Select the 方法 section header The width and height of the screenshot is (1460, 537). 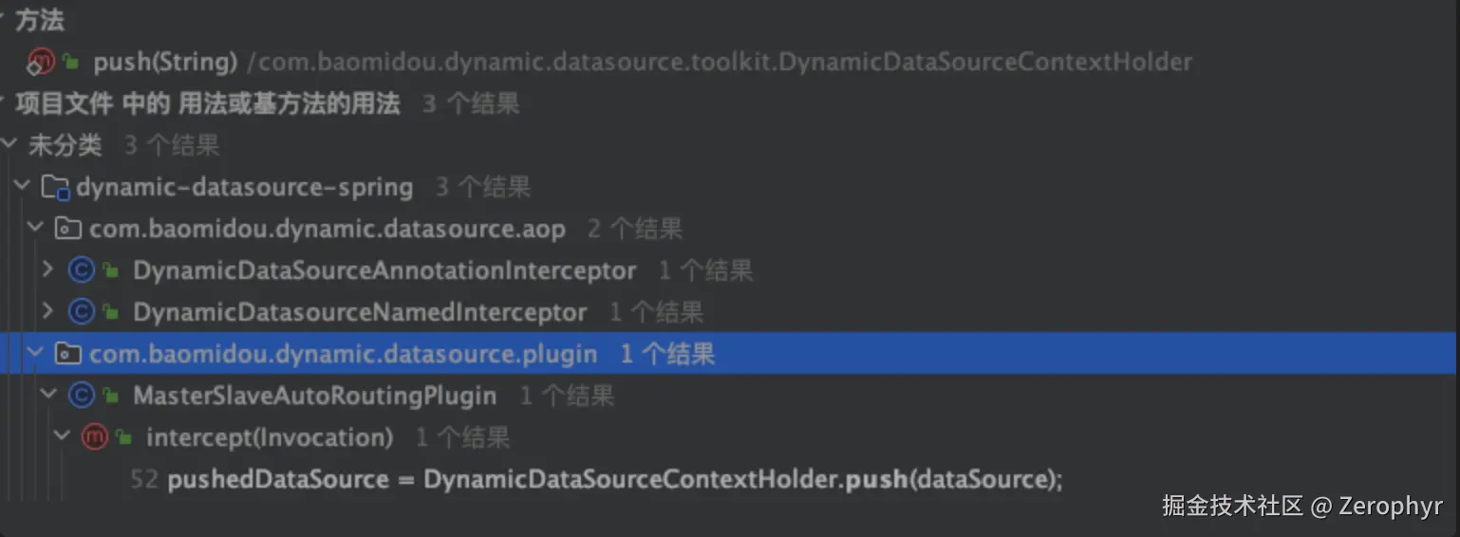click(x=40, y=20)
